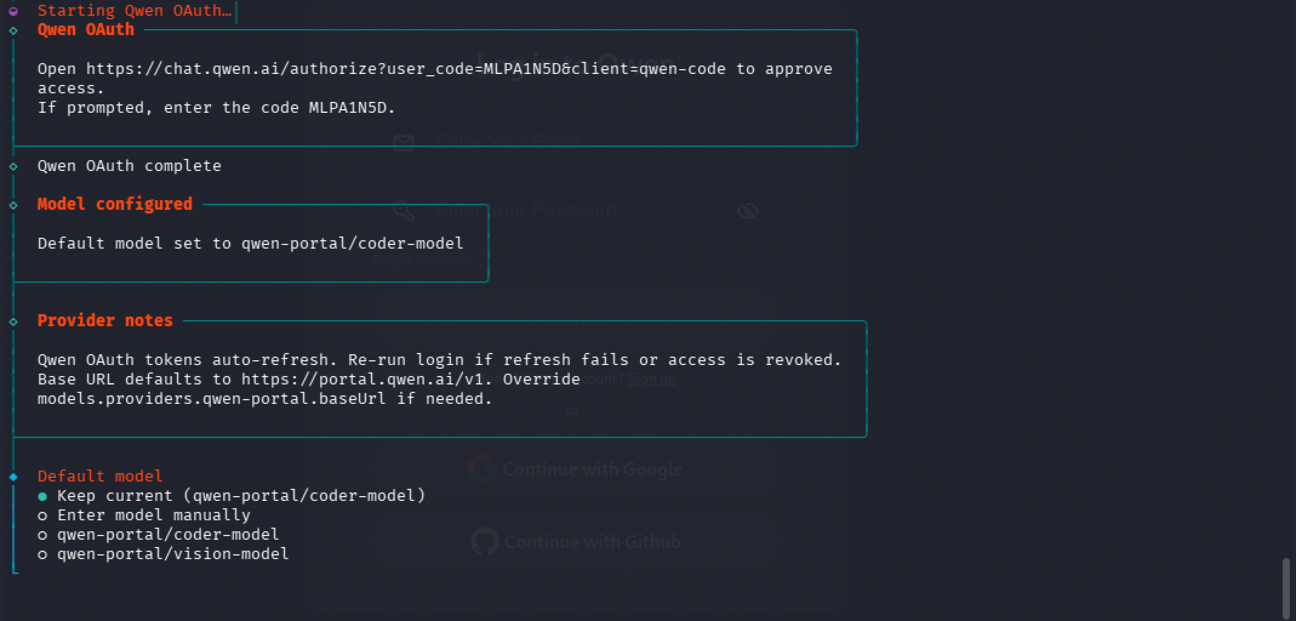The width and height of the screenshot is (1296, 621).
Task: Toggle the password visibility eye icon
Action: click(x=748, y=211)
